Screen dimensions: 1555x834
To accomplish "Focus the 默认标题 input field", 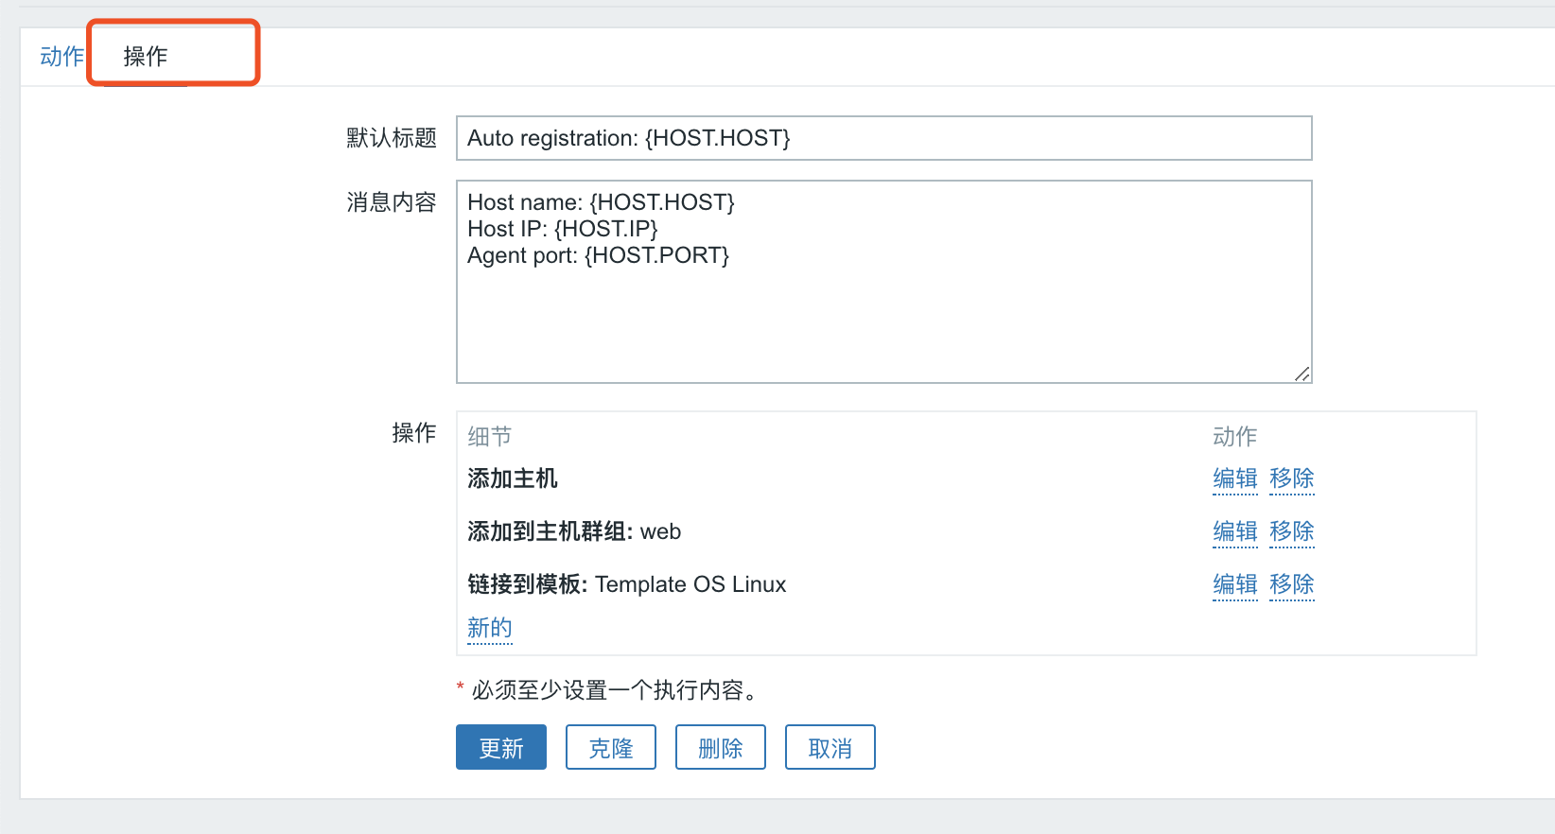I will point(883,138).
